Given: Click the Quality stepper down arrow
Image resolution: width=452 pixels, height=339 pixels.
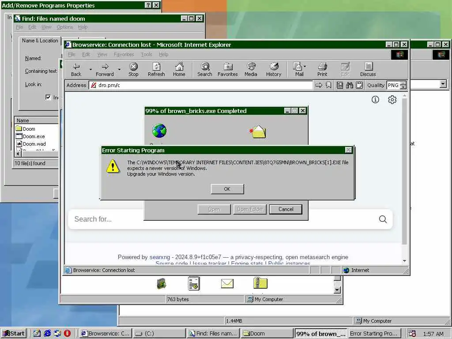Looking at the screenshot, I should coord(403,87).
